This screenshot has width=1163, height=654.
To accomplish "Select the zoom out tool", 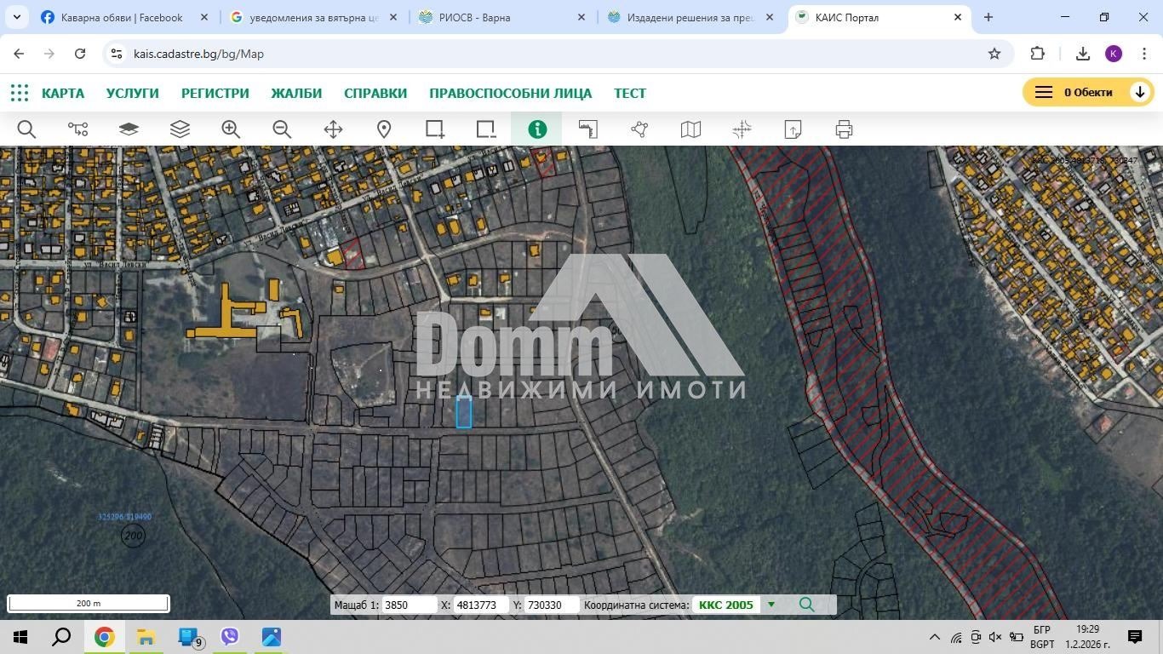I will (282, 129).
